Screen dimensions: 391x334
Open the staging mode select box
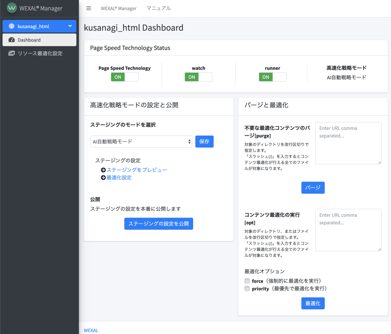(141, 142)
